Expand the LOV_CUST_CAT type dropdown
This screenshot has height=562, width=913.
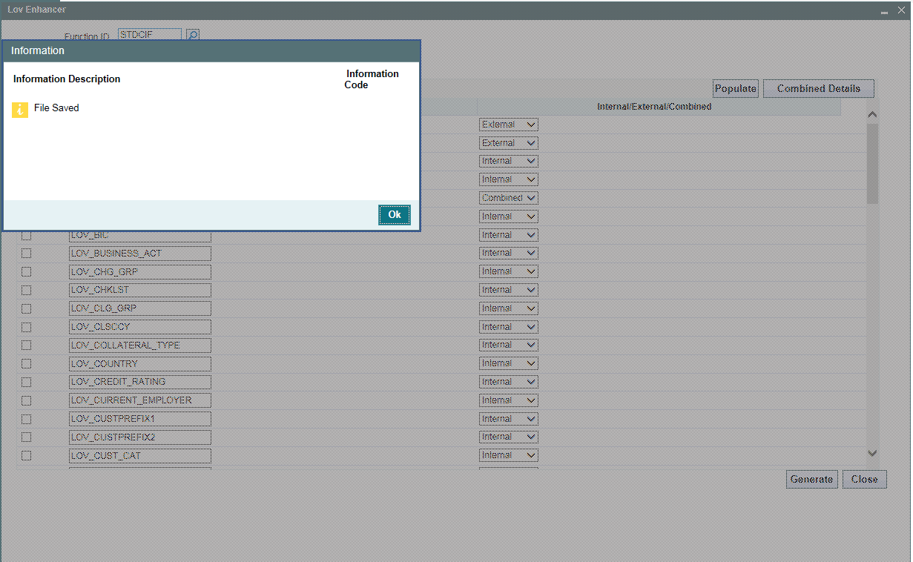point(509,455)
